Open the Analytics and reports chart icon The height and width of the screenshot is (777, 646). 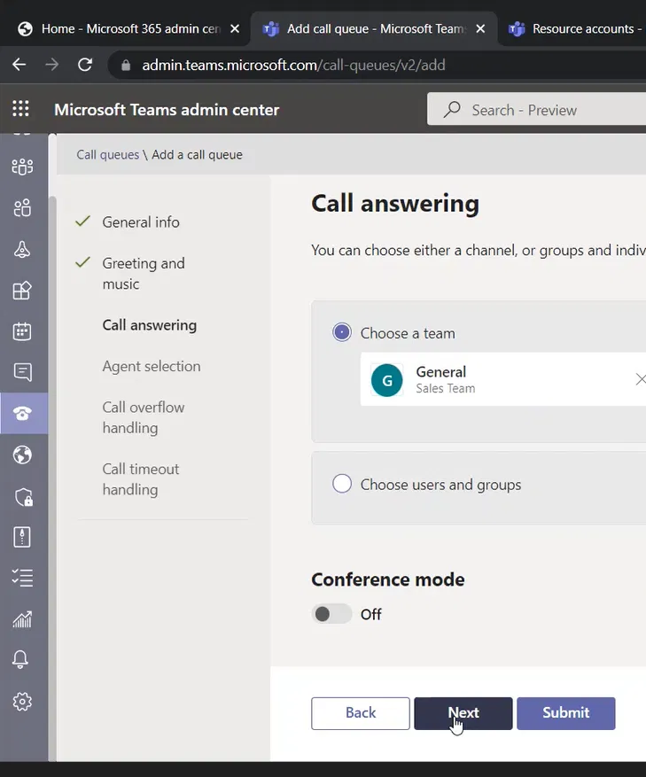[x=22, y=619]
